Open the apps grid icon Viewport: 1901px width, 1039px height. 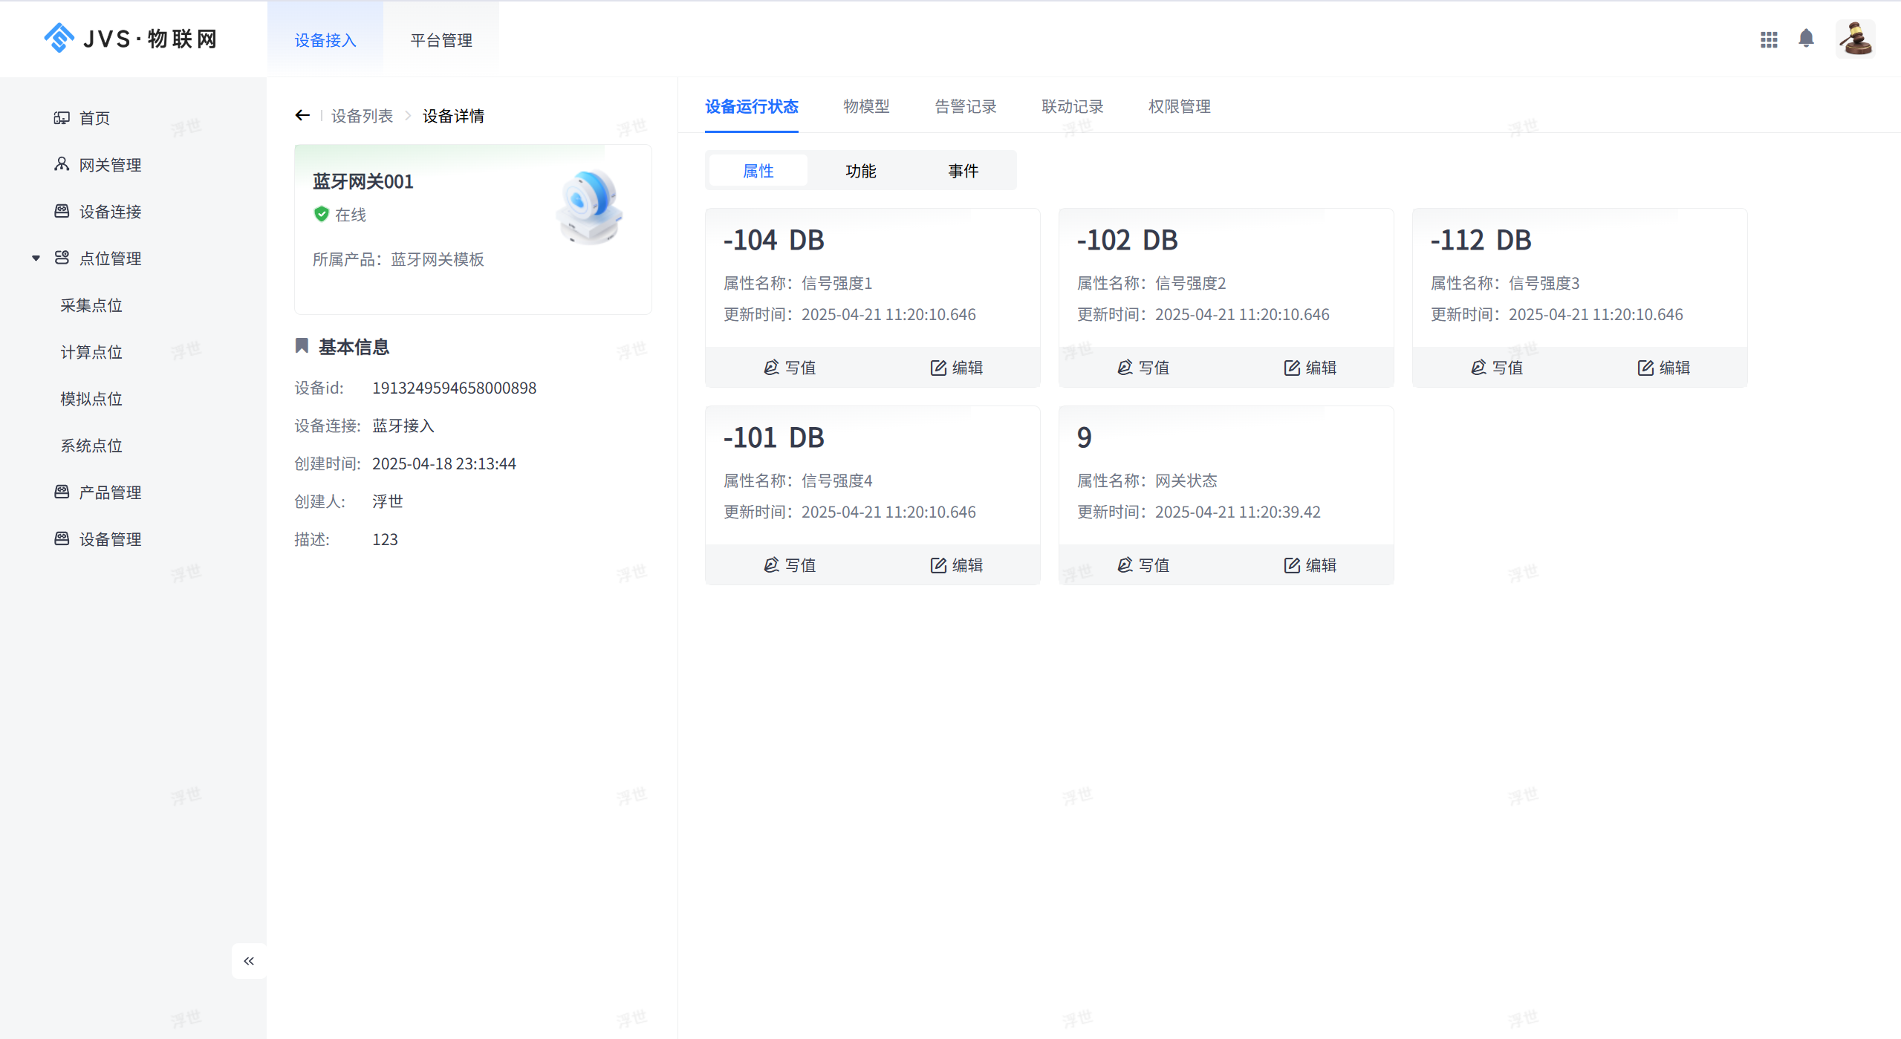1769,39
